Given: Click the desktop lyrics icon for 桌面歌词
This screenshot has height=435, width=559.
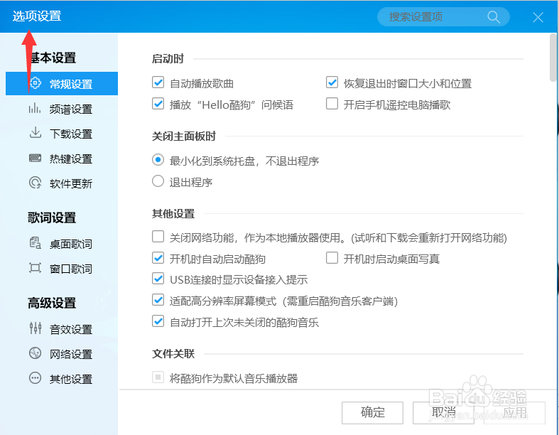Looking at the screenshot, I should pyautogui.click(x=35, y=243).
